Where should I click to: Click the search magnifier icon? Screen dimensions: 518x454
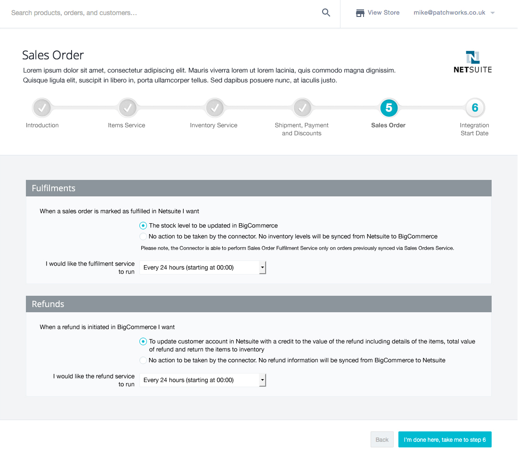point(326,13)
